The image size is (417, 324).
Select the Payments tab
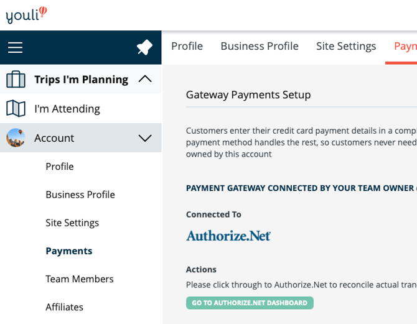tap(405, 47)
